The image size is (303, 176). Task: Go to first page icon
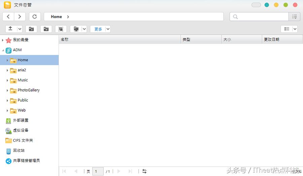(64, 171)
